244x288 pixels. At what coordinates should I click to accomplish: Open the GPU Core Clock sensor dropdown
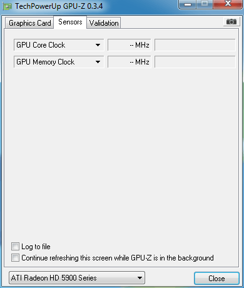pos(59,45)
